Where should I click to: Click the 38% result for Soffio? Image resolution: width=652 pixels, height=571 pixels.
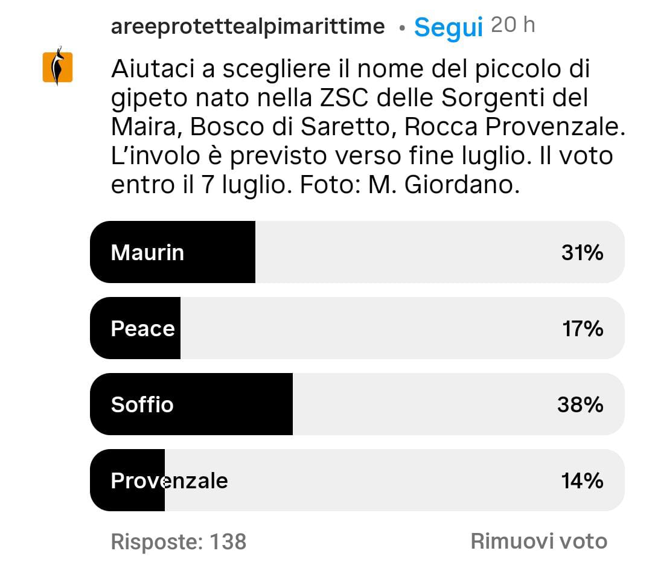coord(580,404)
